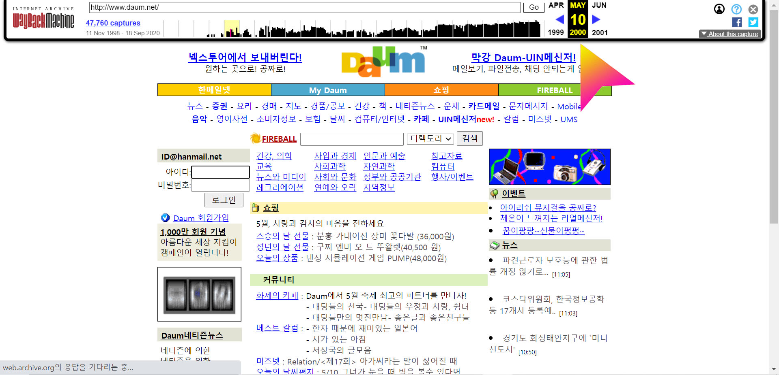
Task: Go to next capture month arrow
Action: (596, 19)
